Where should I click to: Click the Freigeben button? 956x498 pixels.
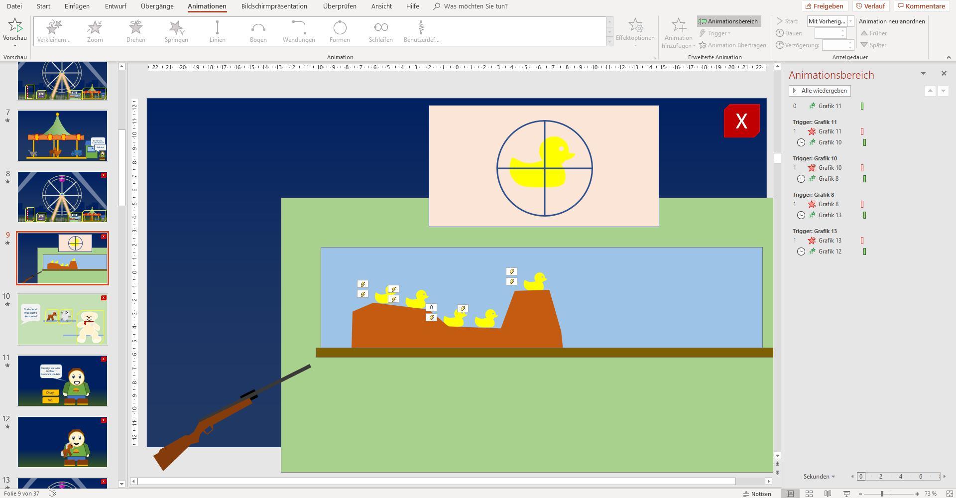(824, 6)
